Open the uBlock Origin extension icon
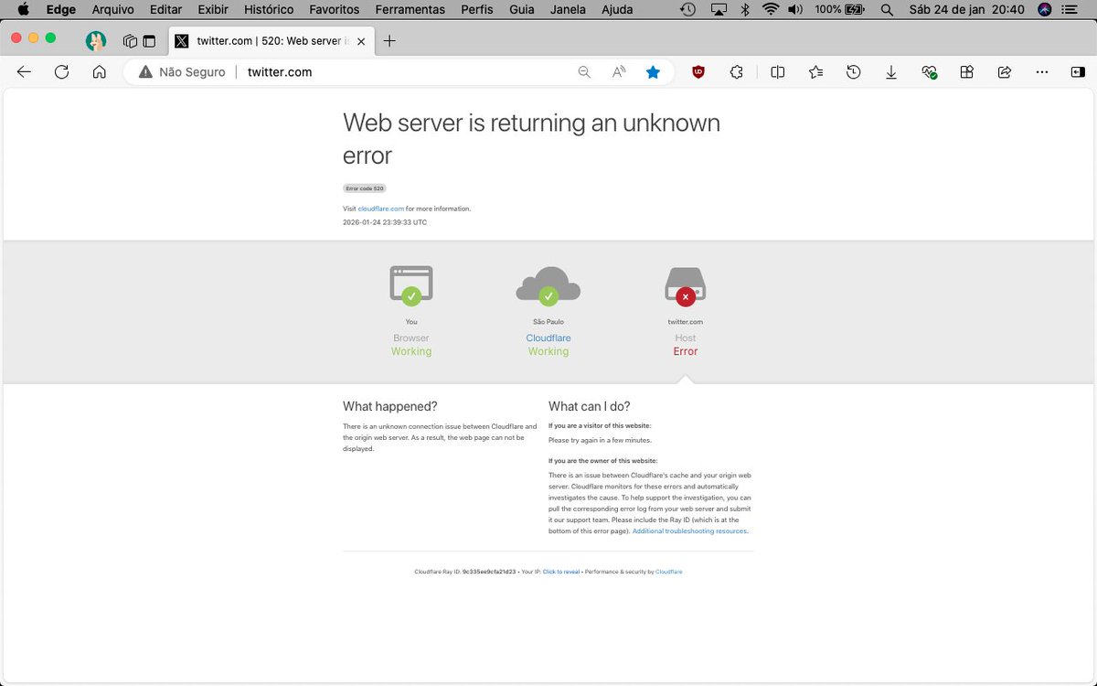This screenshot has height=686, width=1097. click(x=698, y=72)
